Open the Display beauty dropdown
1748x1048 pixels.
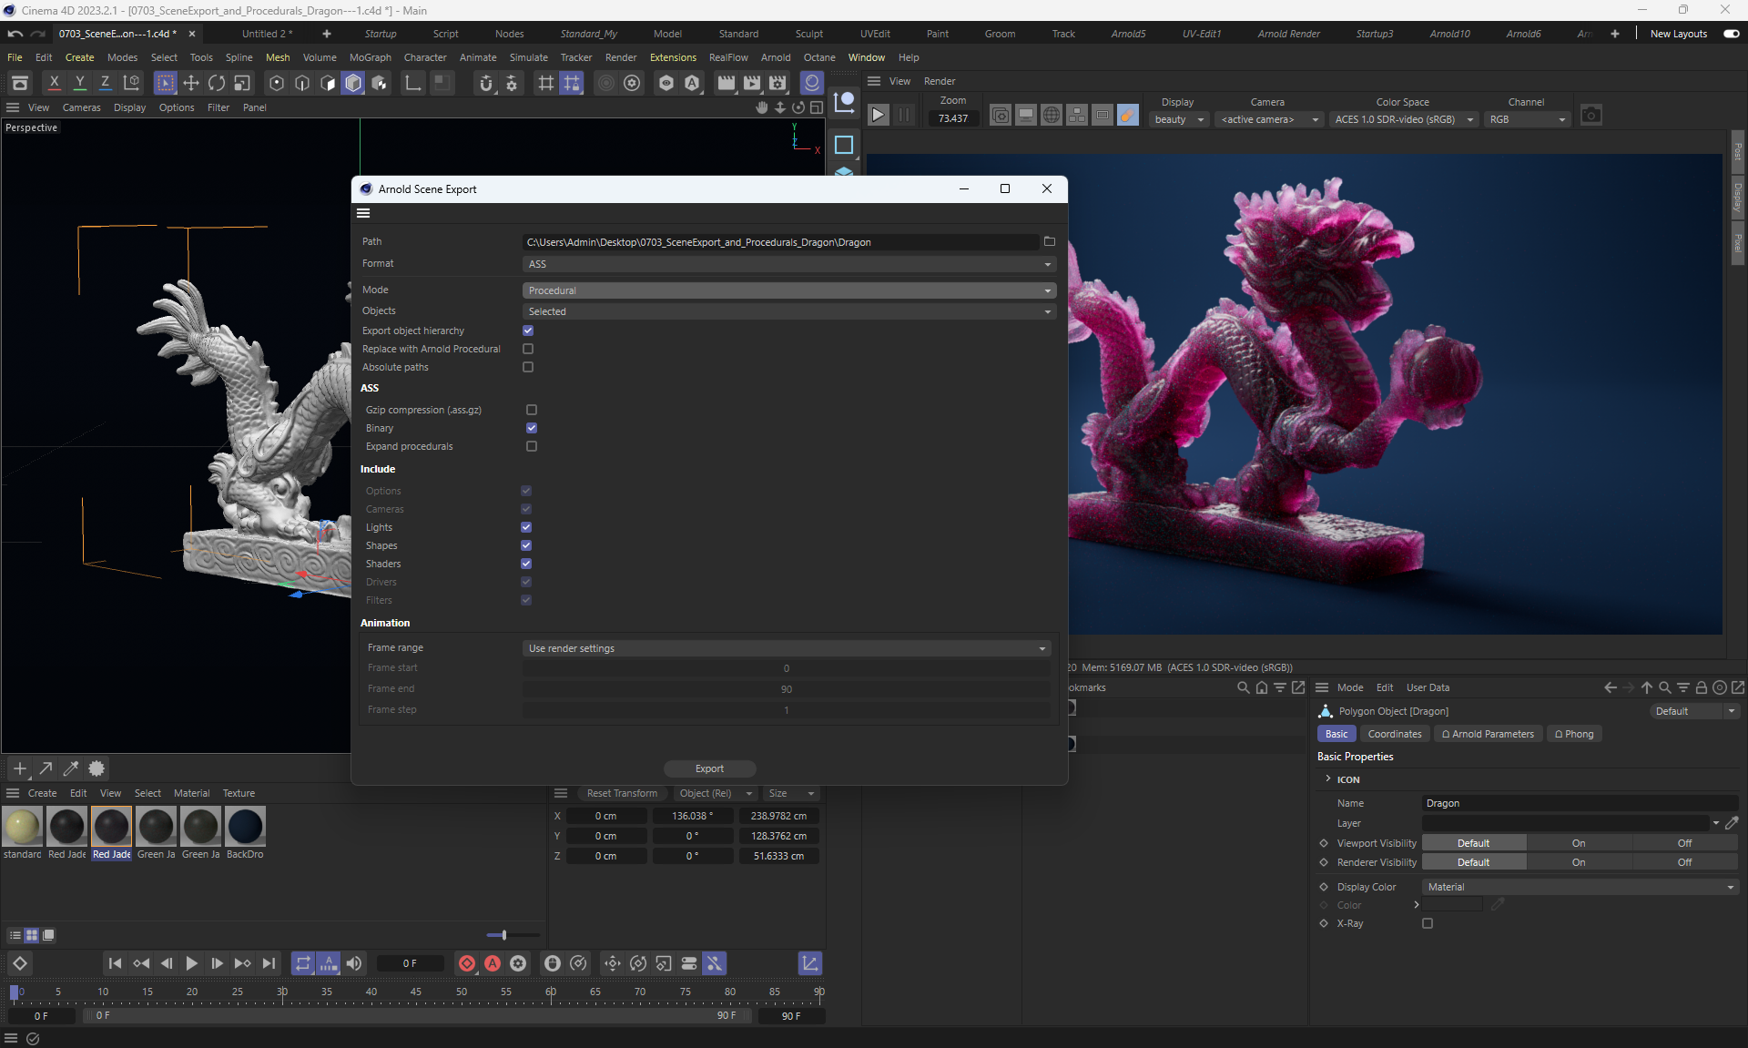(1179, 120)
